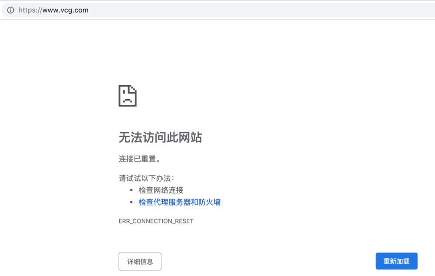Viewport: 435px width, 276px height.
Task: Focus the address bar showing www.vcg.com
Action: pyautogui.click(x=219, y=10)
